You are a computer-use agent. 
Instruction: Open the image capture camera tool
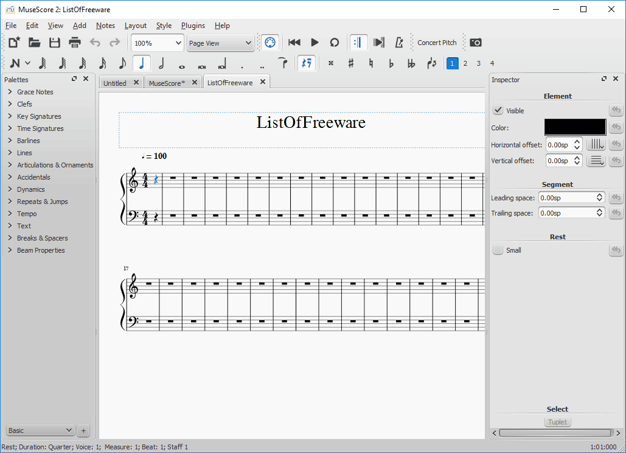tap(476, 43)
